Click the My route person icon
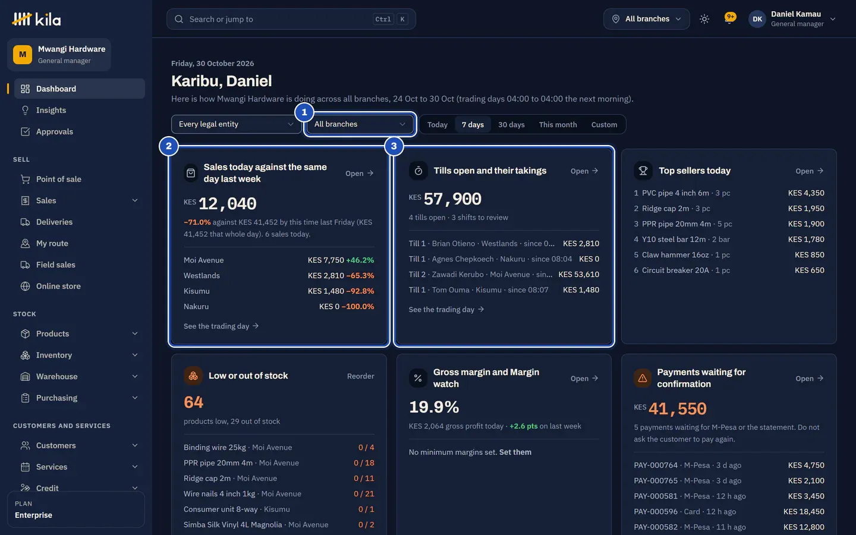The width and height of the screenshot is (856, 535). click(x=25, y=243)
